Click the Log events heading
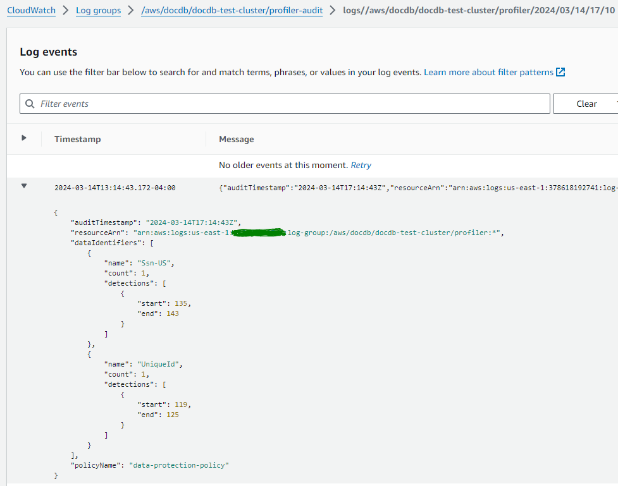 pyautogui.click(x=49, y=52)
